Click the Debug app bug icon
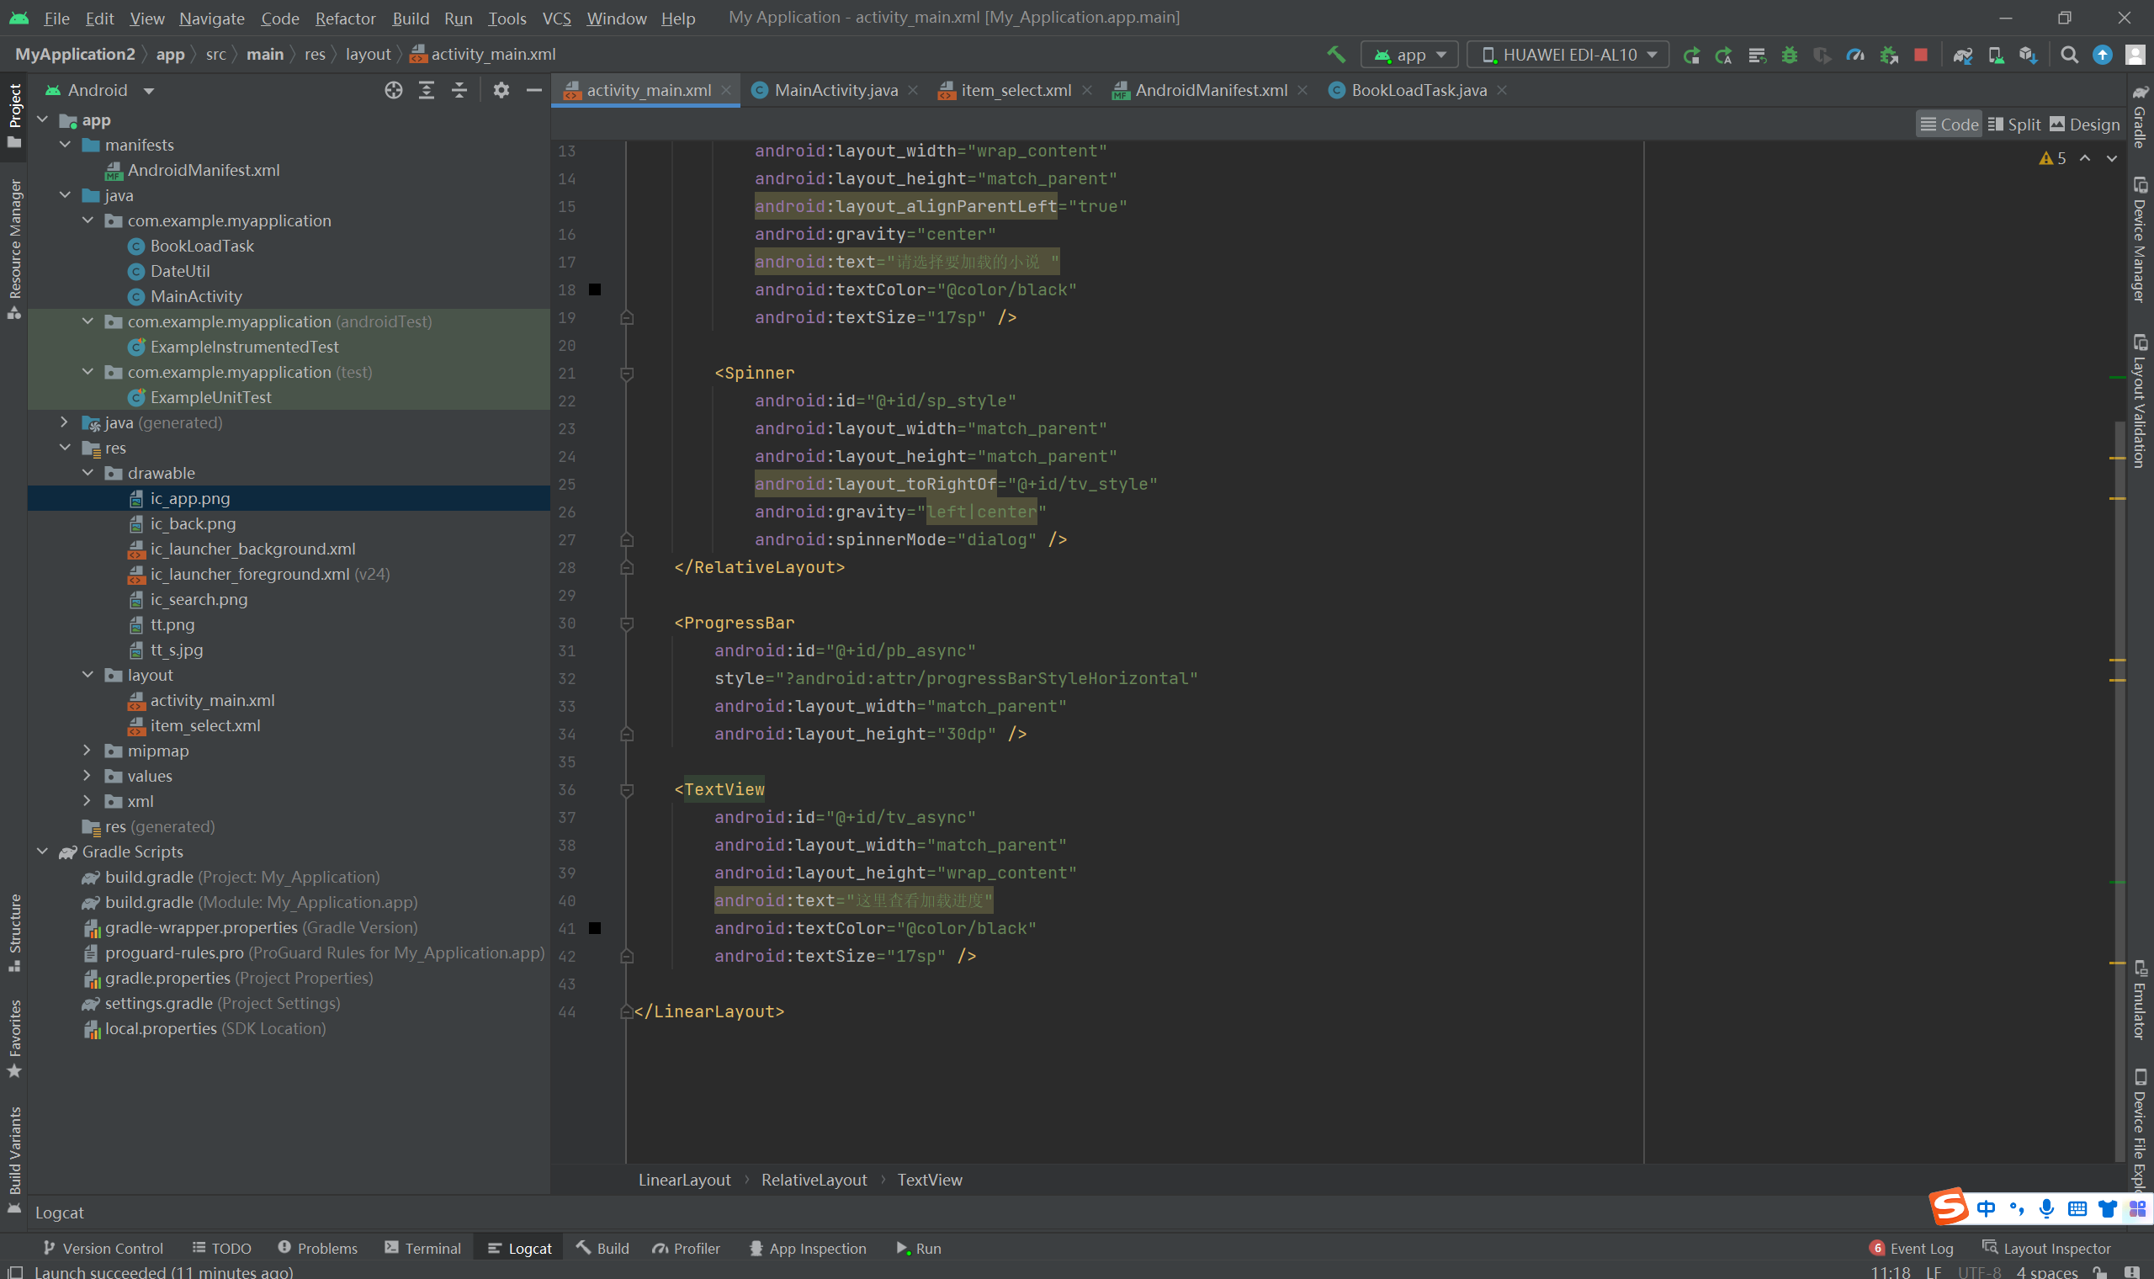The width and height of the screenshot is (2154, 1279). point(1790,56)
